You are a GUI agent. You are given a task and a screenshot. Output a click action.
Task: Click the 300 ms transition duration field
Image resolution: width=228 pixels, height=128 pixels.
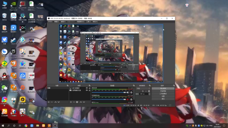tap(144, 94)
